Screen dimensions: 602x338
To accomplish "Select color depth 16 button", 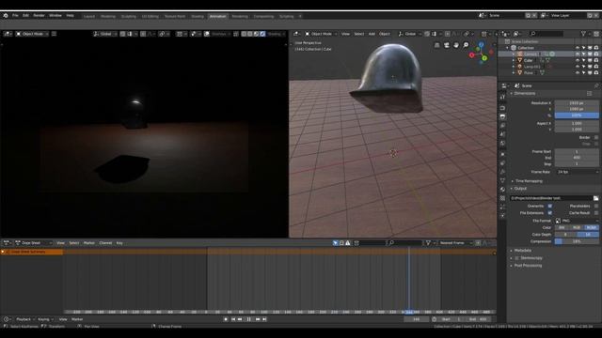I will click(588, 235).
